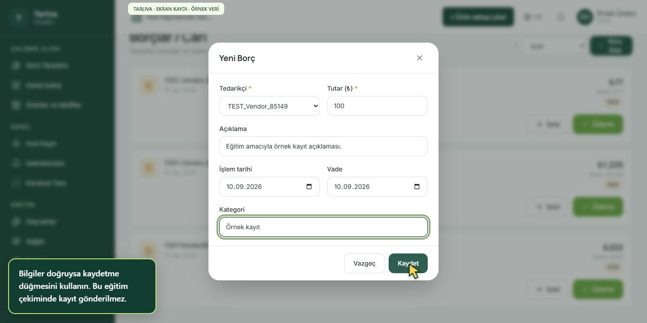647x323 pixels.
Task: Click the Tarlıva logo in the sidebar
Action: pos(18,17)
